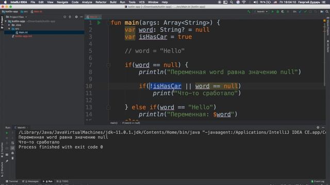
Task: Open the Edit menu
Action: [41, 2]
